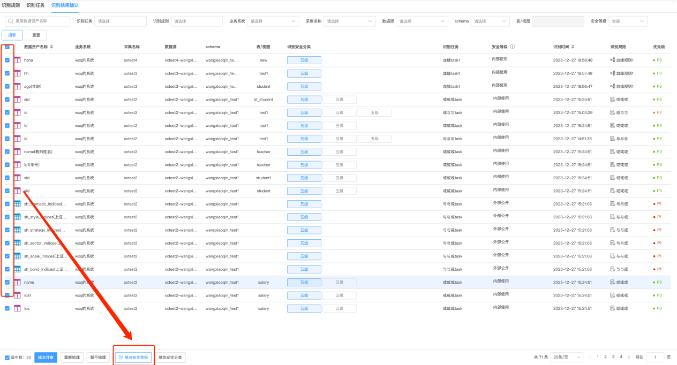Go to page 4
This screenshot has width=677, height=365.
[621, 357]
